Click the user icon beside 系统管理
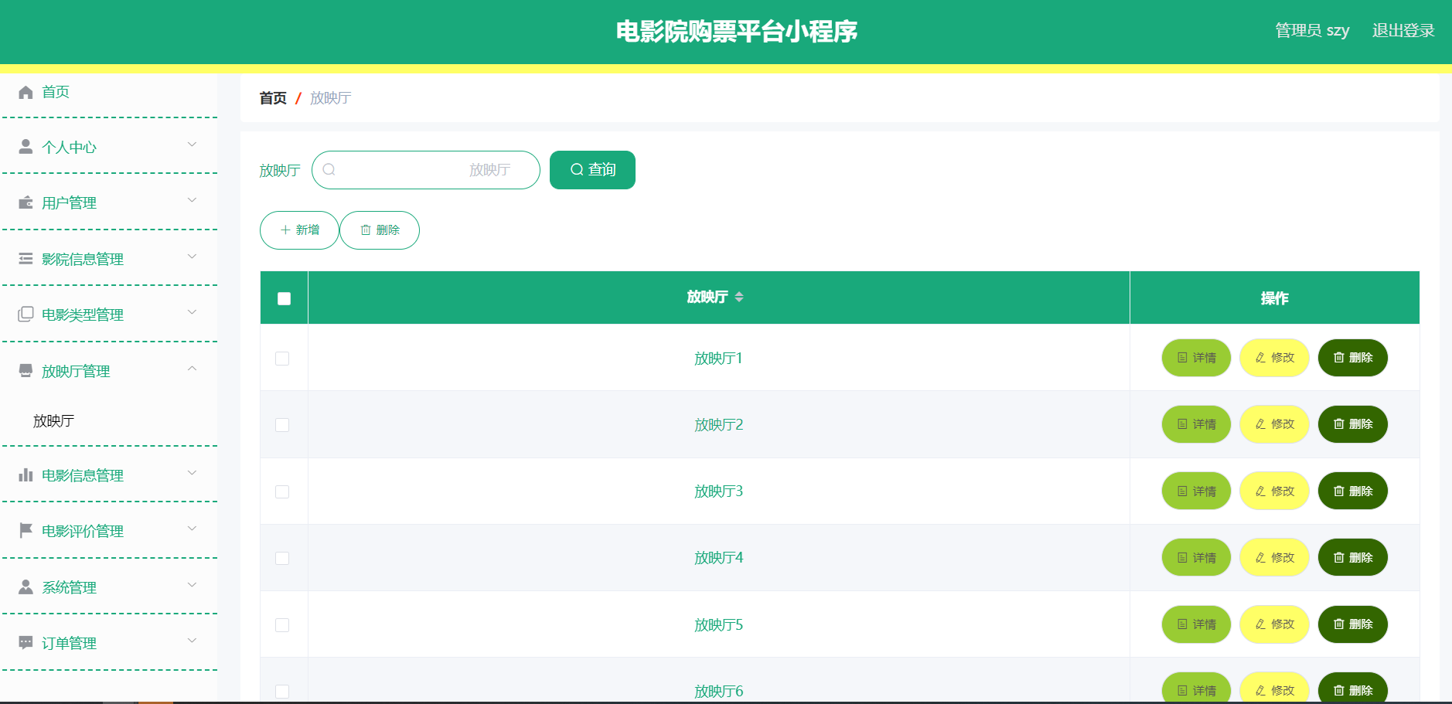 coord(26,587)
